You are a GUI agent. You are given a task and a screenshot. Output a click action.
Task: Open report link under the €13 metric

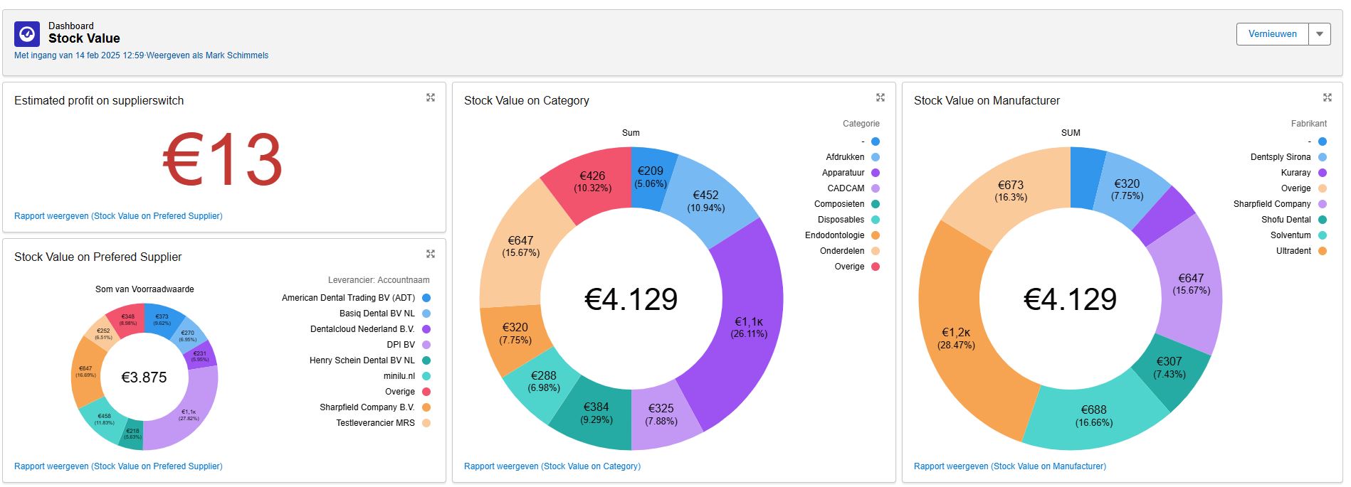118,216
